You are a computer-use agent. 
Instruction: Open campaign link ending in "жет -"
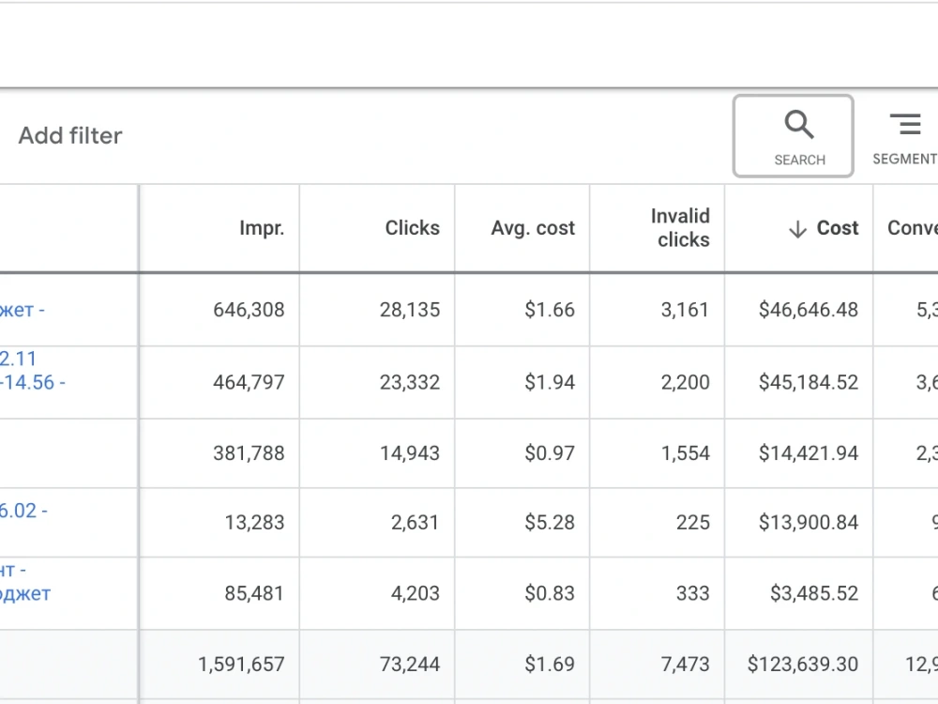(23, 310)
